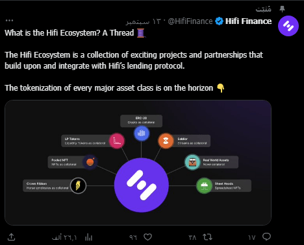Retweet using the repost arrows icon
This screenshot has height=245, width=304.
(x=207, y=237)
